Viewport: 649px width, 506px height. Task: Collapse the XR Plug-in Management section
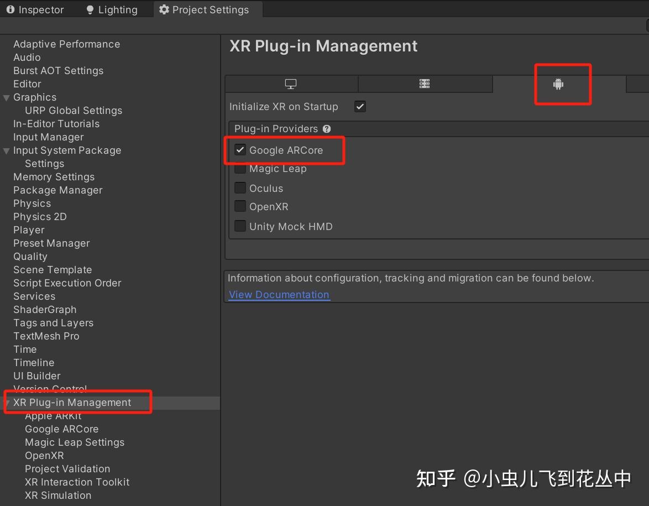pos(8,402)
